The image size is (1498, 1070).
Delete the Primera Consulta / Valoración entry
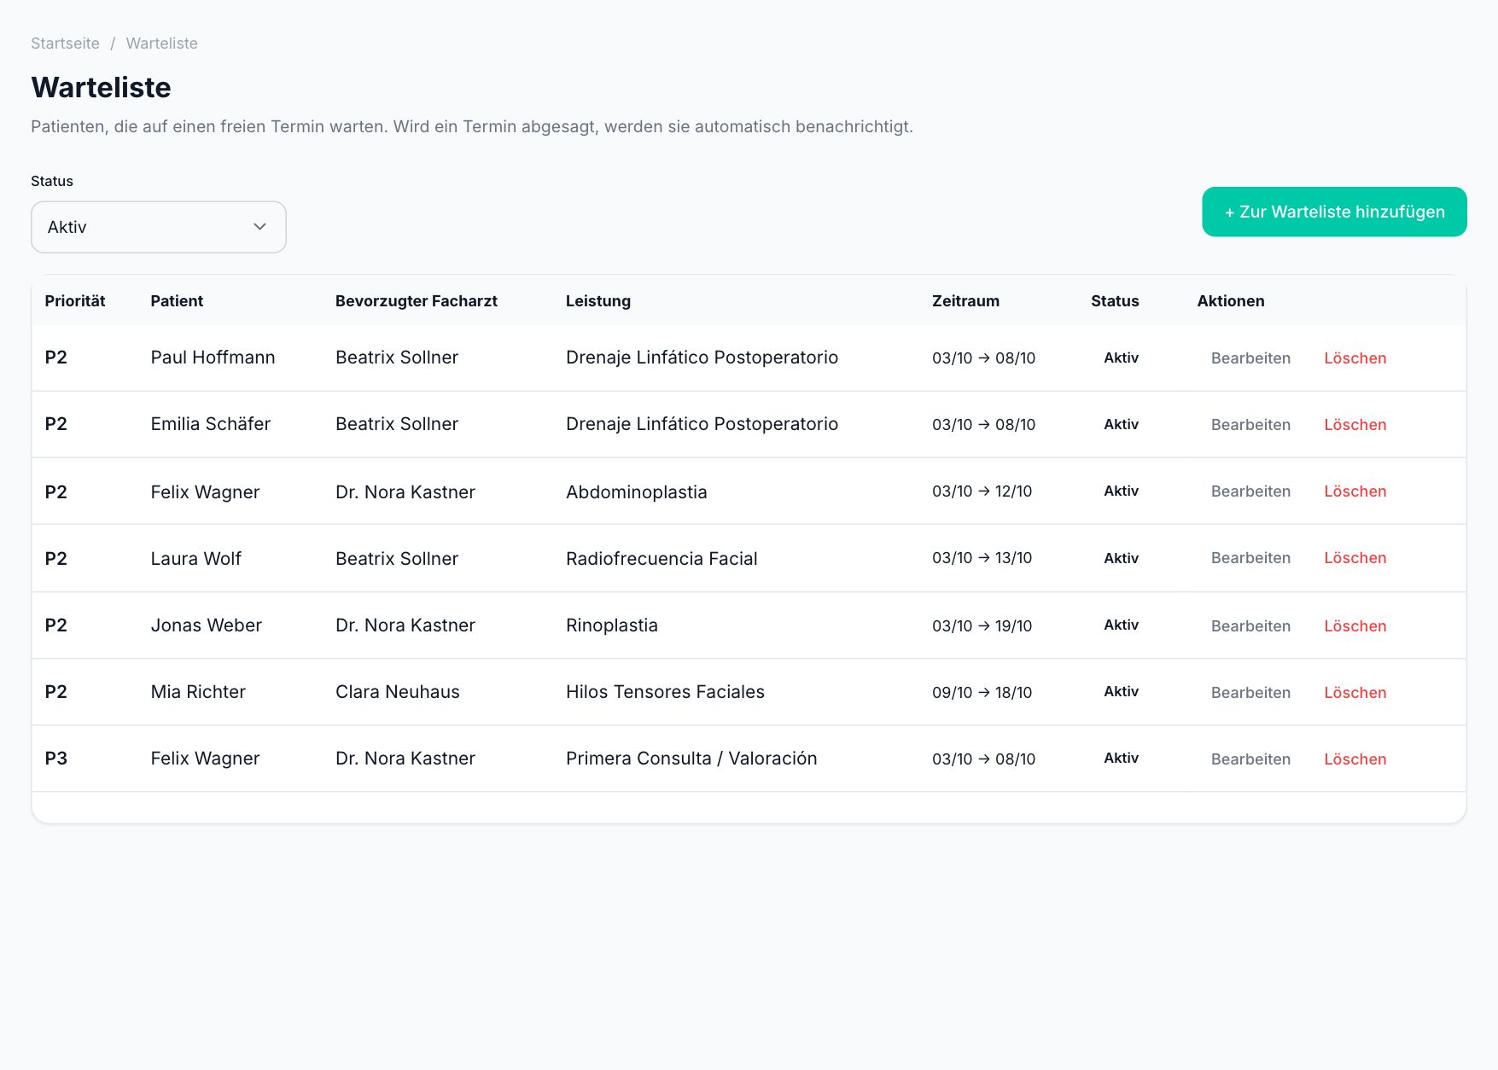point(1355,759)
